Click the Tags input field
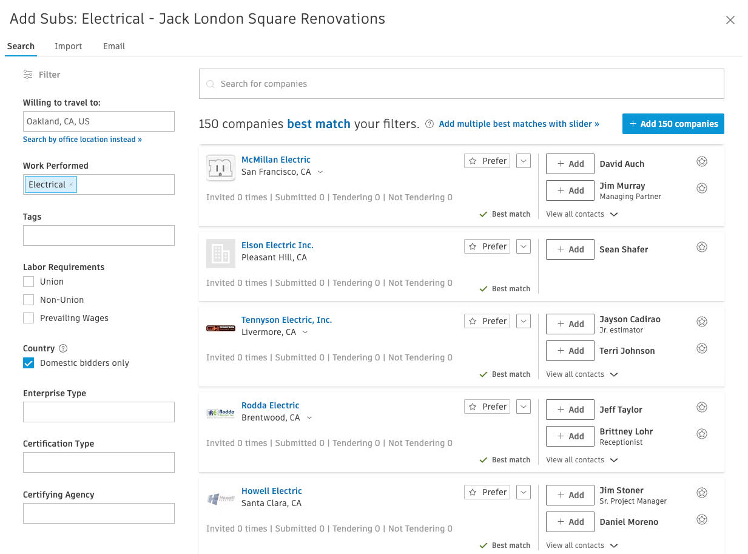Screen dimensions: 748x554 pos(99,235)
